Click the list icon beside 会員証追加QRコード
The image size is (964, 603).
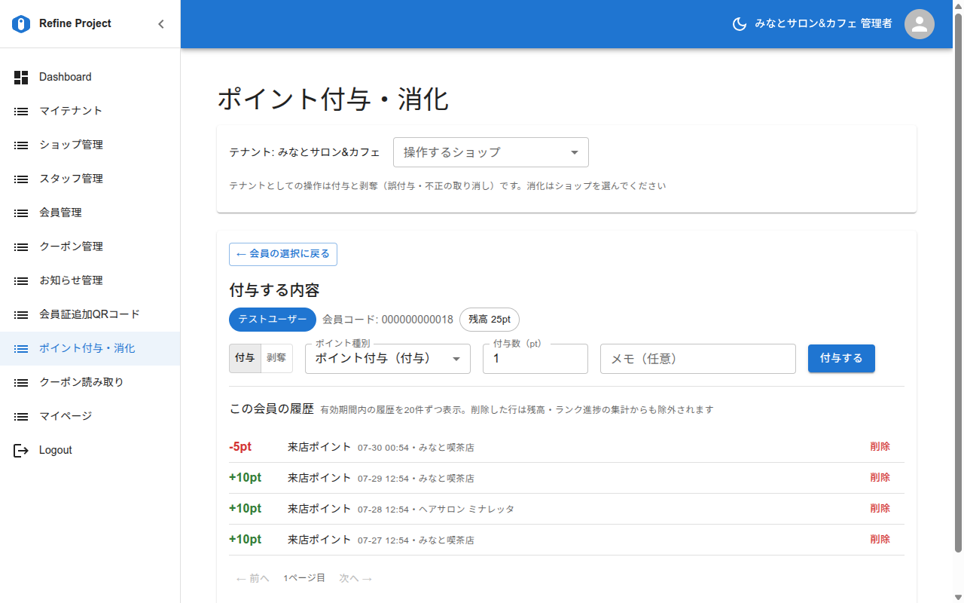click(x=21, y=314)
